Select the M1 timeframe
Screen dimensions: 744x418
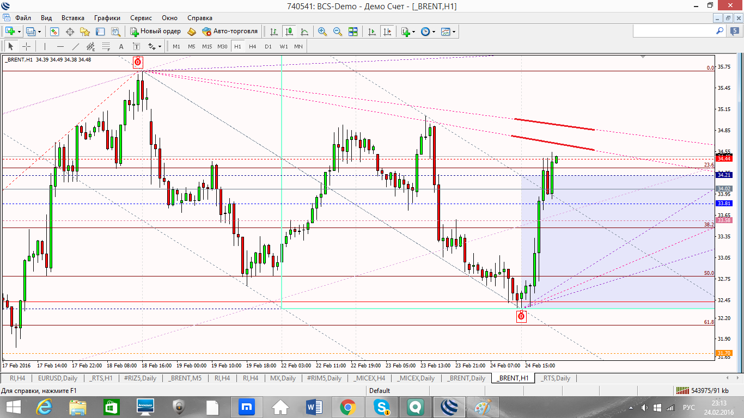[176, 46]
